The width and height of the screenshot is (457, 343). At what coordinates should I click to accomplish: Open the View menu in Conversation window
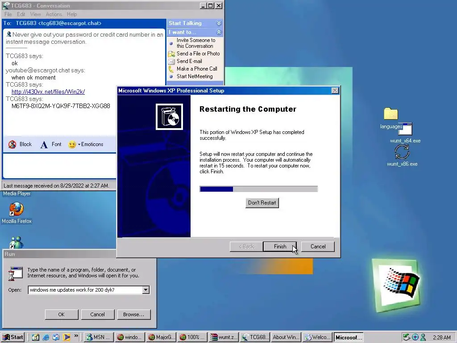point(35,14)
